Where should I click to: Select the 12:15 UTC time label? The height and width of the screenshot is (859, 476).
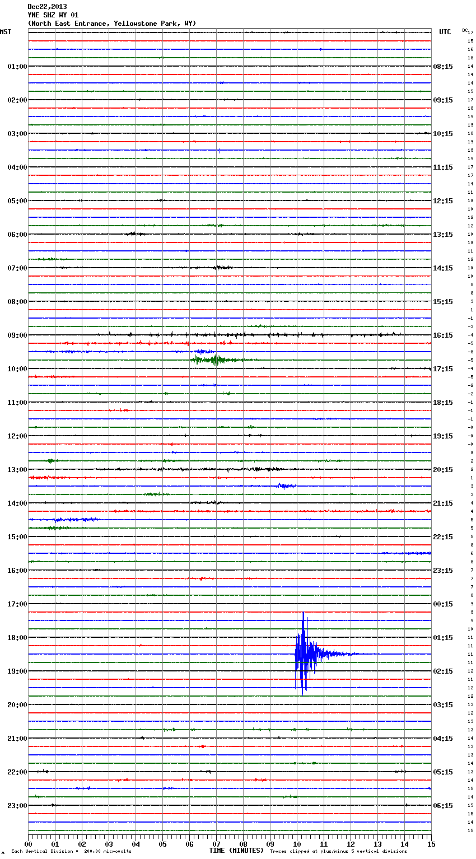[443, 201]
